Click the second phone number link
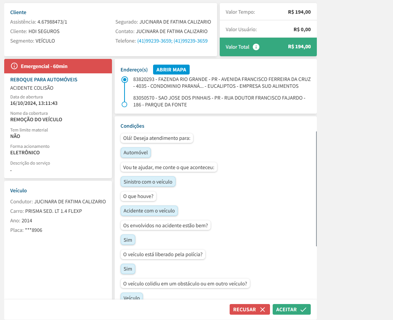 click(x=191, y=41)
